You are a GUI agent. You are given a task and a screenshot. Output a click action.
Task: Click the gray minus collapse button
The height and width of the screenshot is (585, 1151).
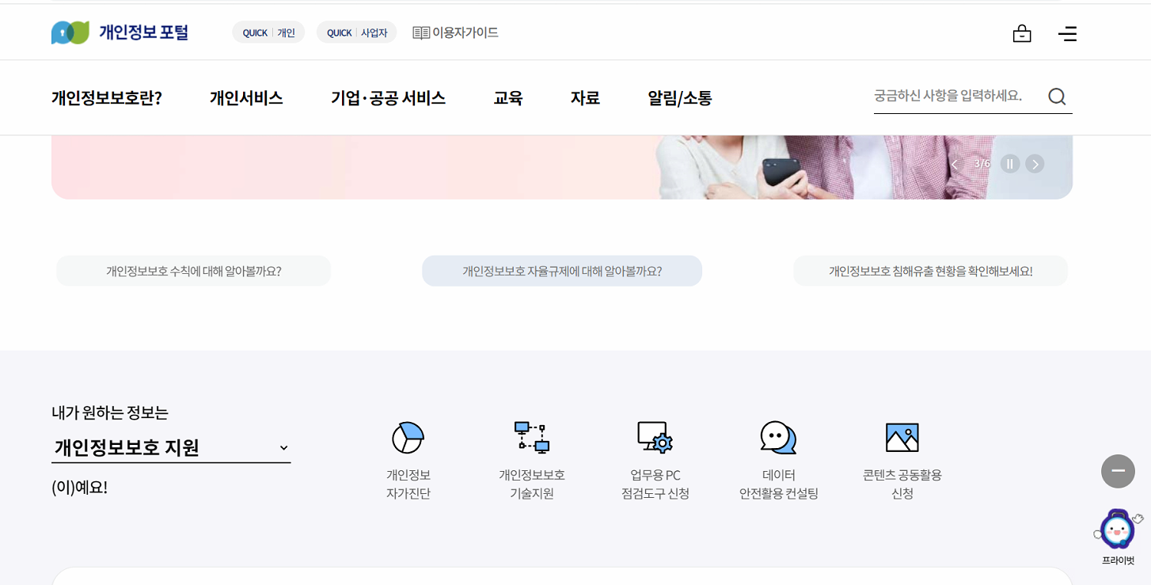(x=1118, y=471)
